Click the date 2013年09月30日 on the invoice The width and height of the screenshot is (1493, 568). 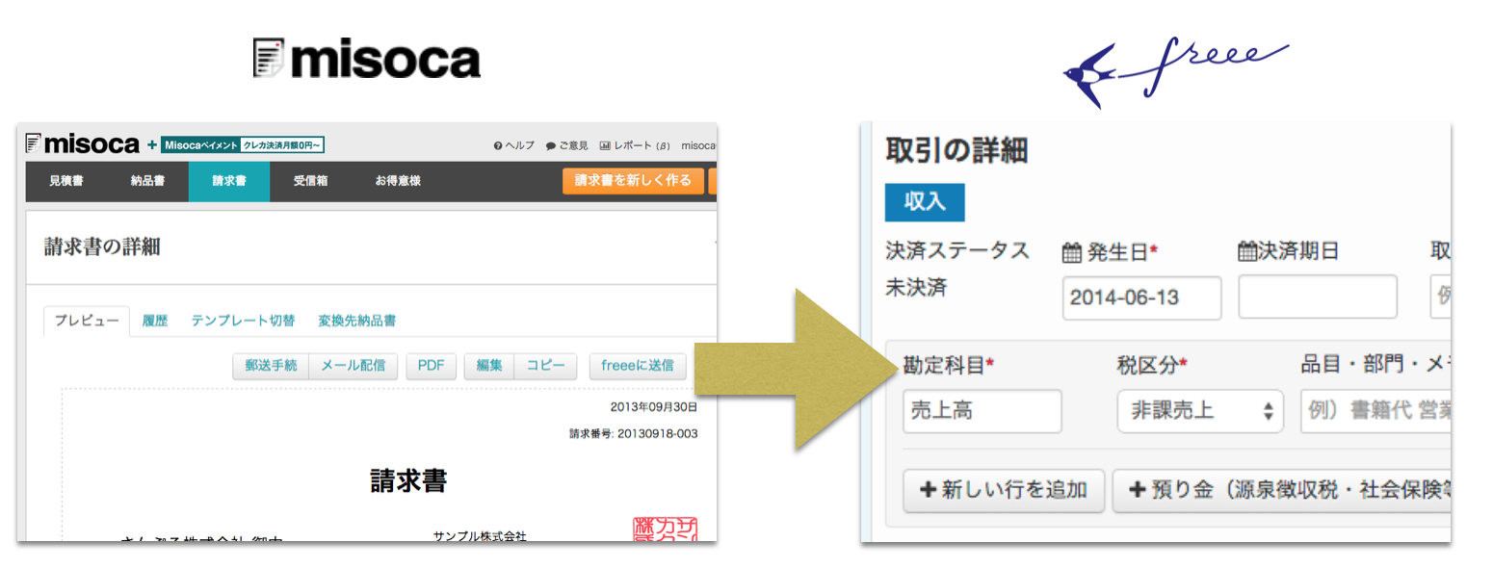click(654, 407)
